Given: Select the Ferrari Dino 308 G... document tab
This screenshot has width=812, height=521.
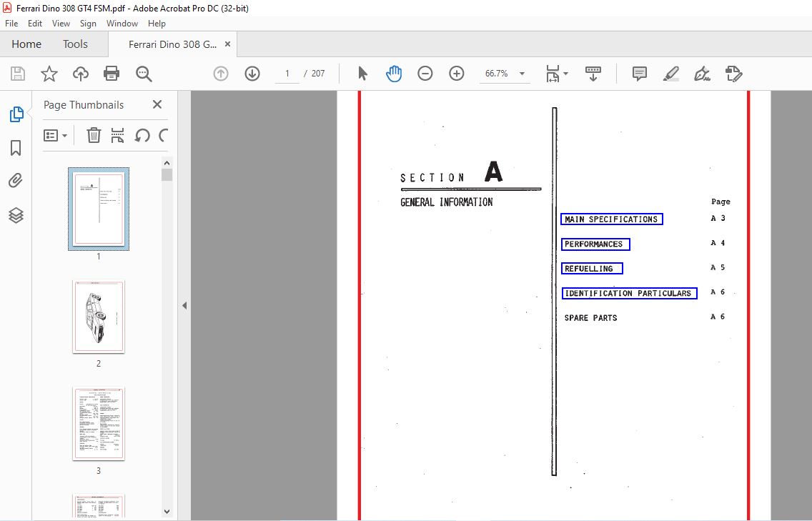Looking at the screenshot, I should pos(172,44).
